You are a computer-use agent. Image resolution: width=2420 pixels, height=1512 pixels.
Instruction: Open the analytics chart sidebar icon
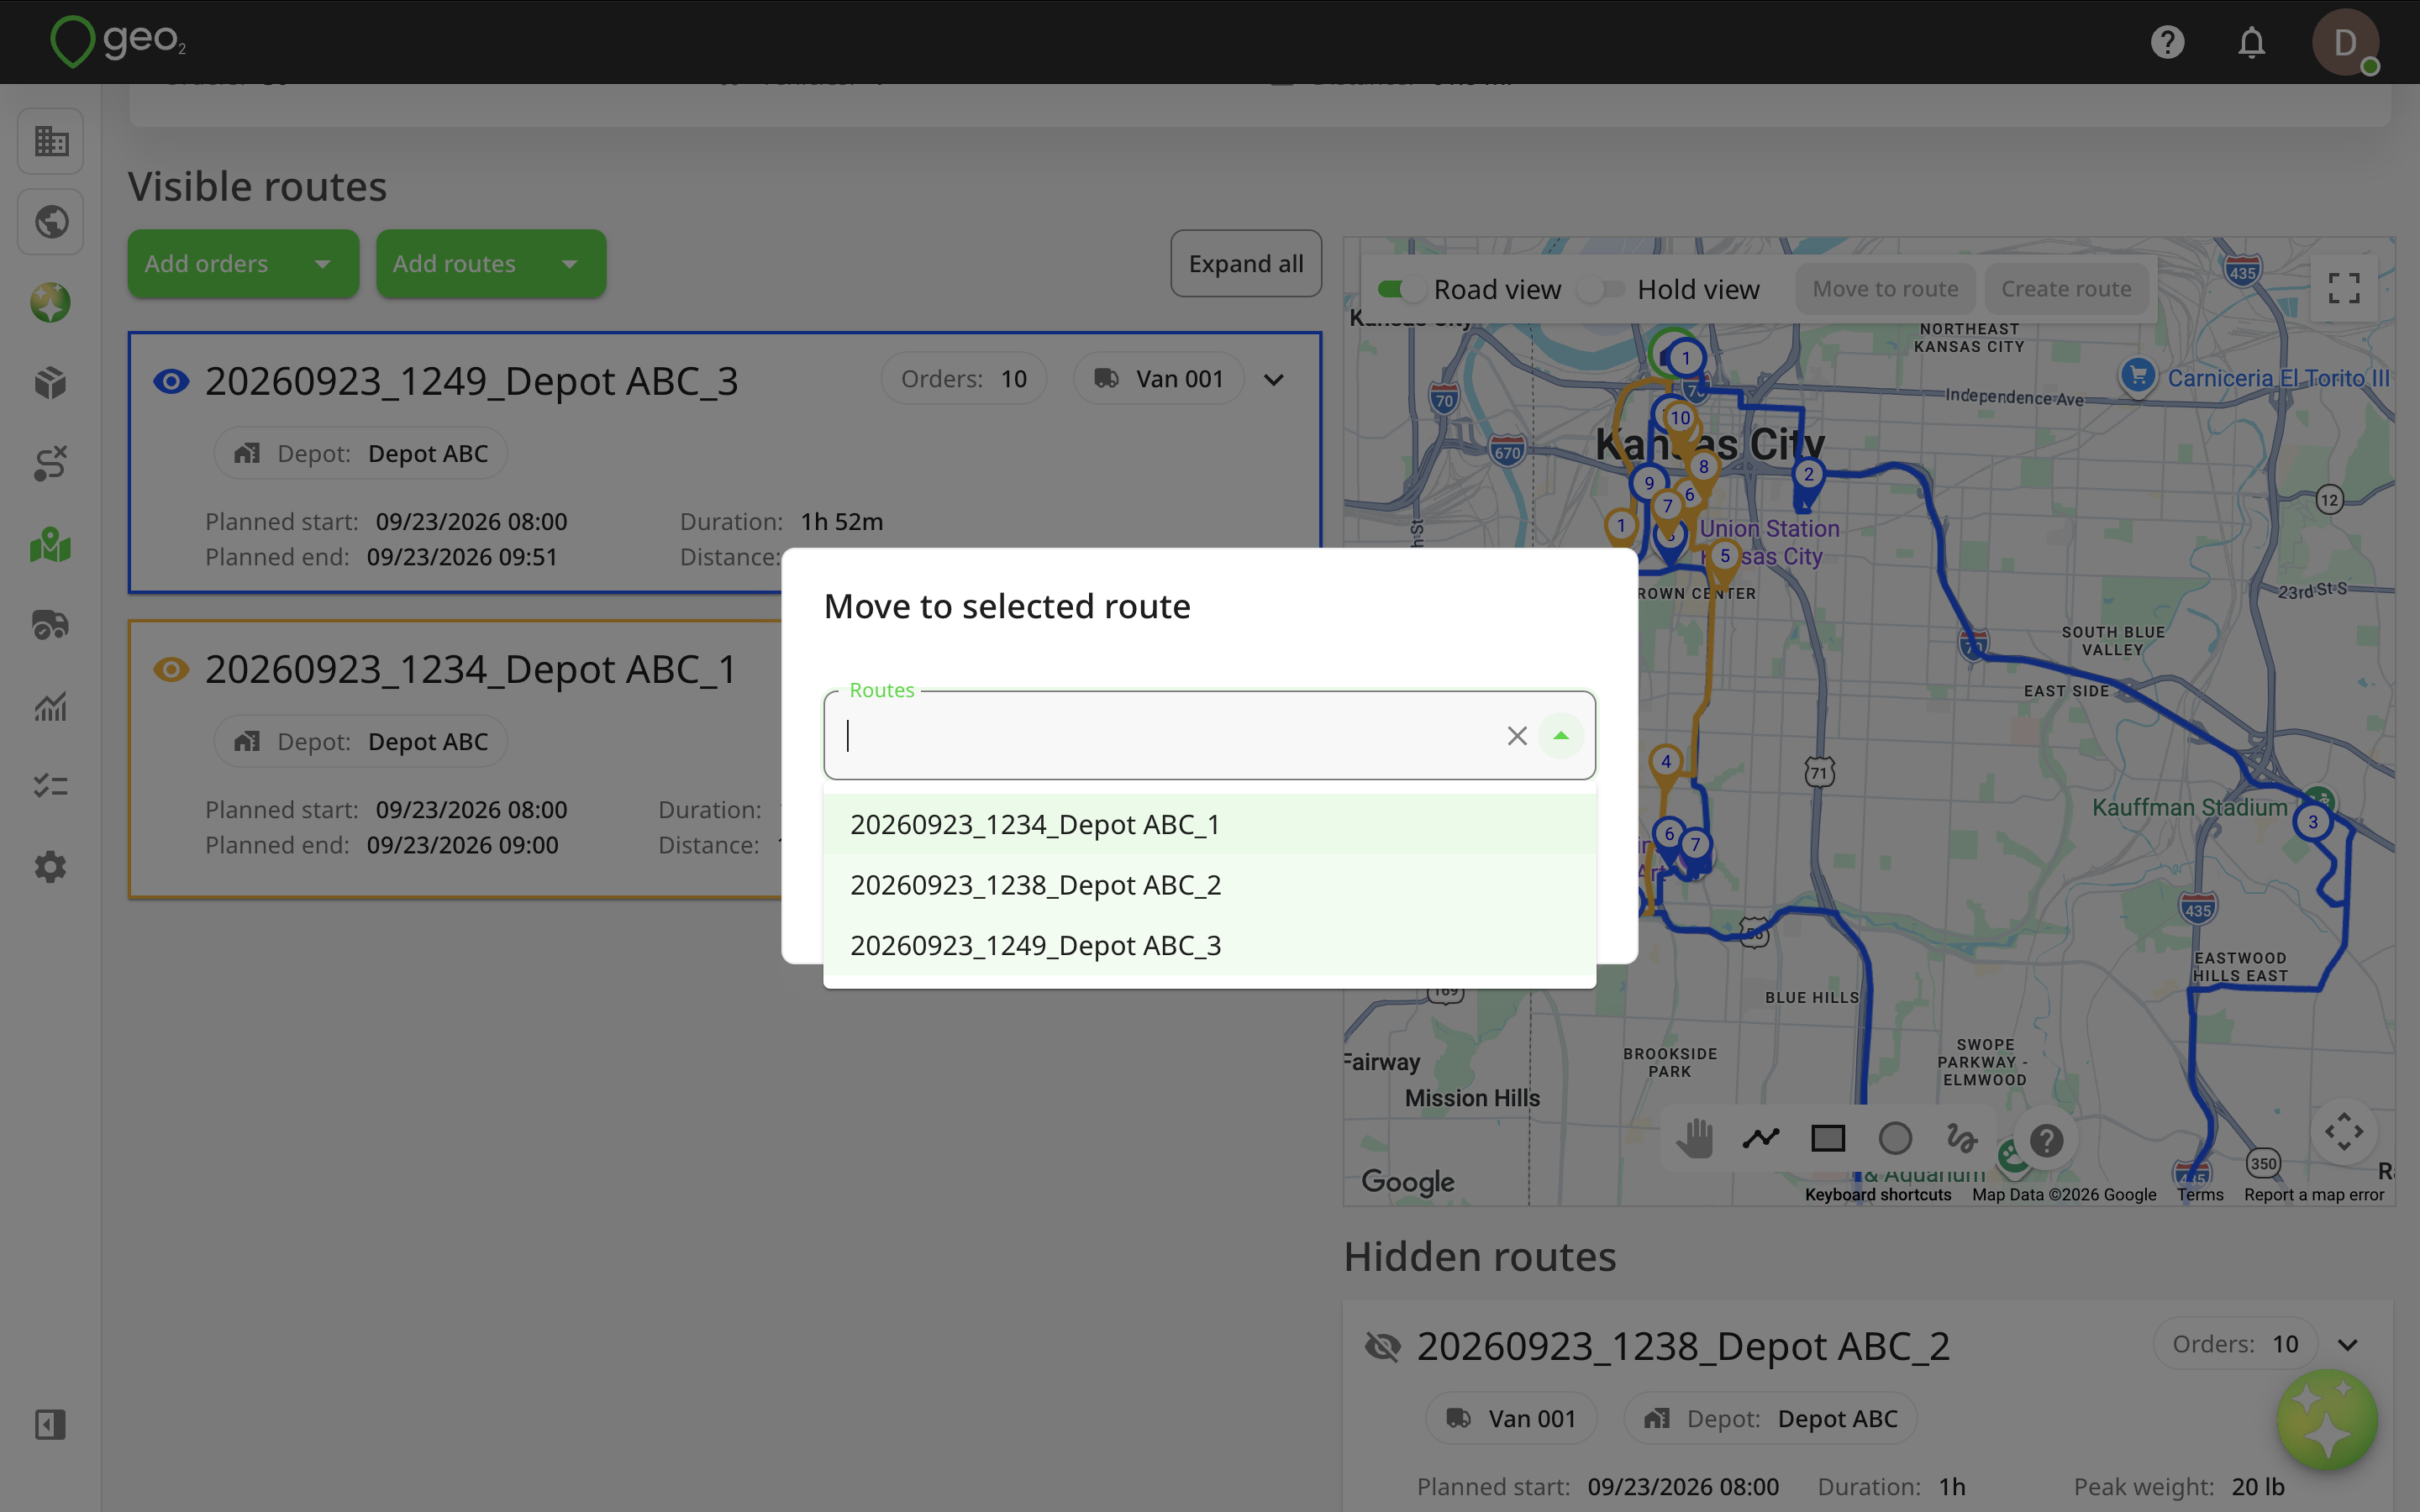50,706
